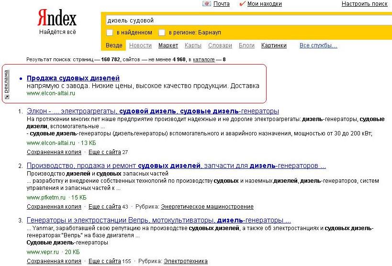Check the 'в регионе: Барнаул' checkbox
The height and width of the screenshot is (266, 392).
pyautogui.click(x=162, y=33)
